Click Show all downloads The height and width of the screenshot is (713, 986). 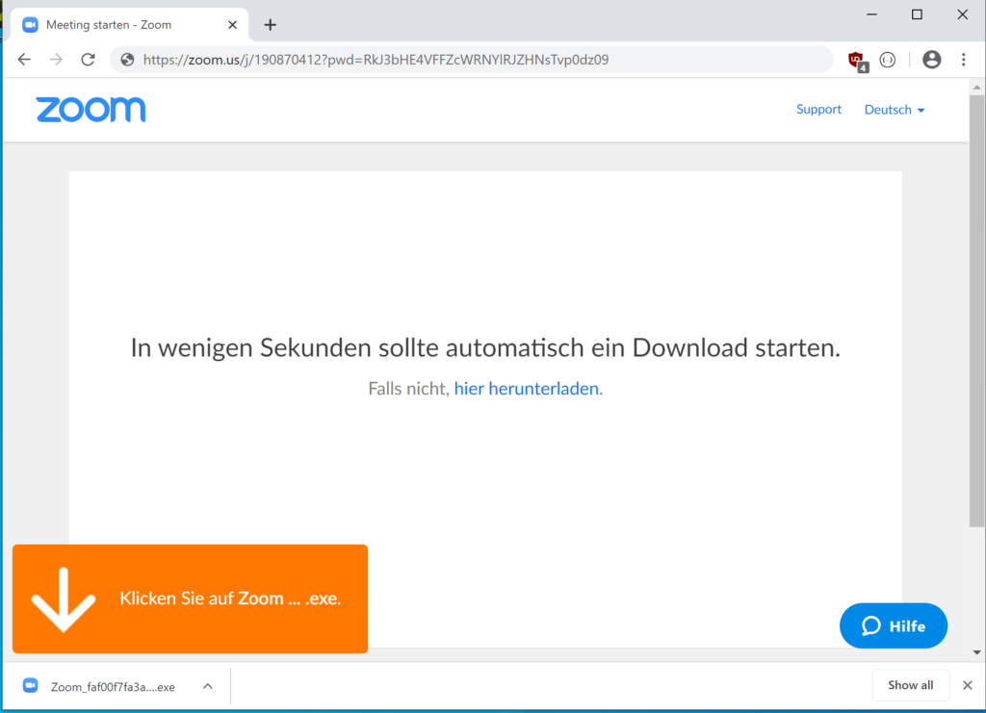click(x=910, y=685)
